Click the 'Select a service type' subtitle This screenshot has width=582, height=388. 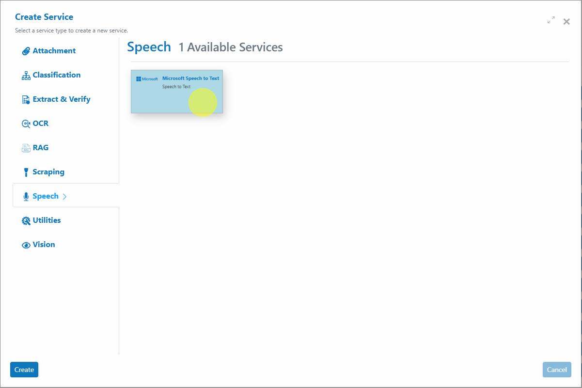[x=72, y=31]
